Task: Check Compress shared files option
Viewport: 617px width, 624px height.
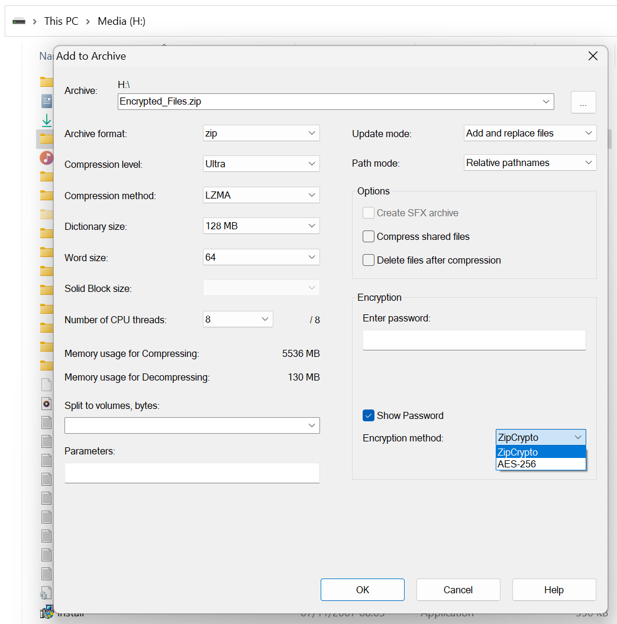Action: click(369, 236)
